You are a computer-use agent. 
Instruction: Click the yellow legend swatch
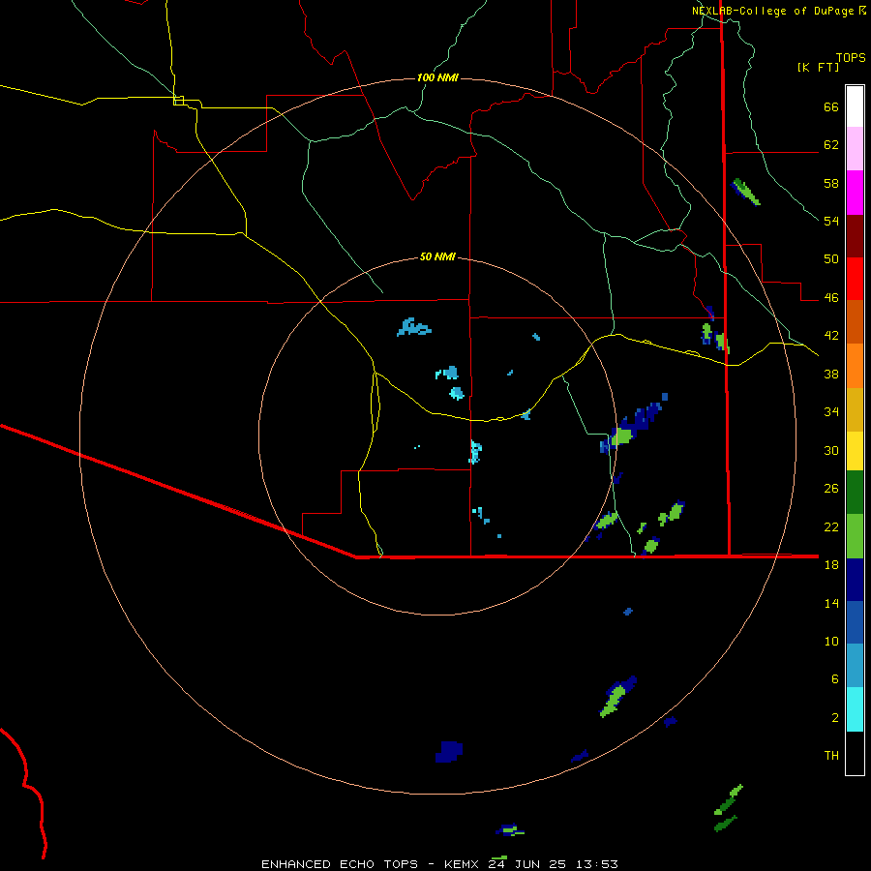[x=855, y=450]
